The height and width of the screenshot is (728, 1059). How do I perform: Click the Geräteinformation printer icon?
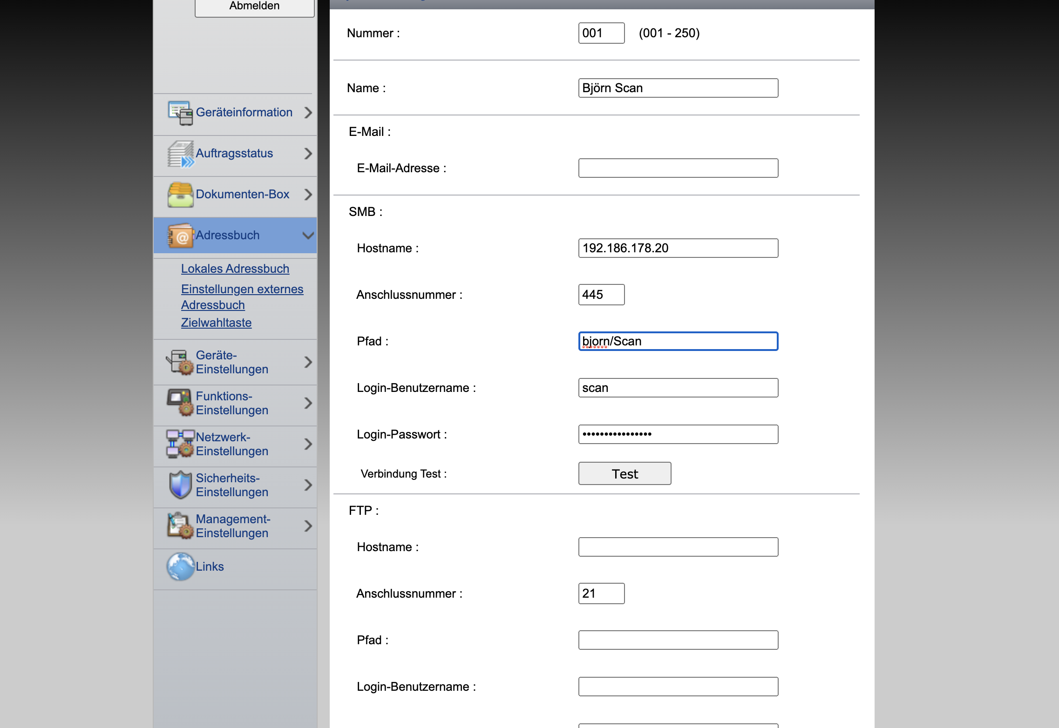point(180,113)
